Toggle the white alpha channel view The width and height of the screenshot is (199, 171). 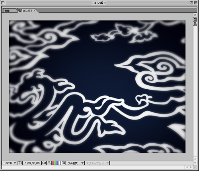[59, 163]
